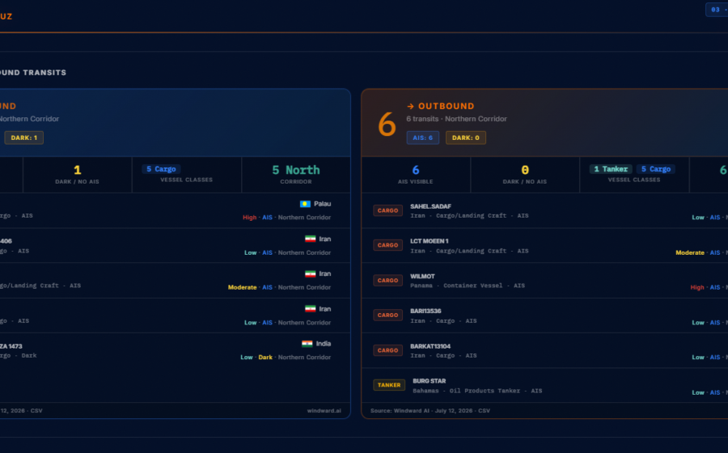Click the Low risk label for BURG STAR
Screen dimensions: 728x453
point(698,392)
